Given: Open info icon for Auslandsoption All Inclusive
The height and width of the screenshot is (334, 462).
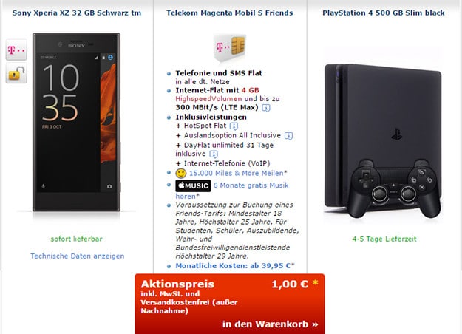Looking at the screenshot, I should pyautogui.click(x=288, y=136).
